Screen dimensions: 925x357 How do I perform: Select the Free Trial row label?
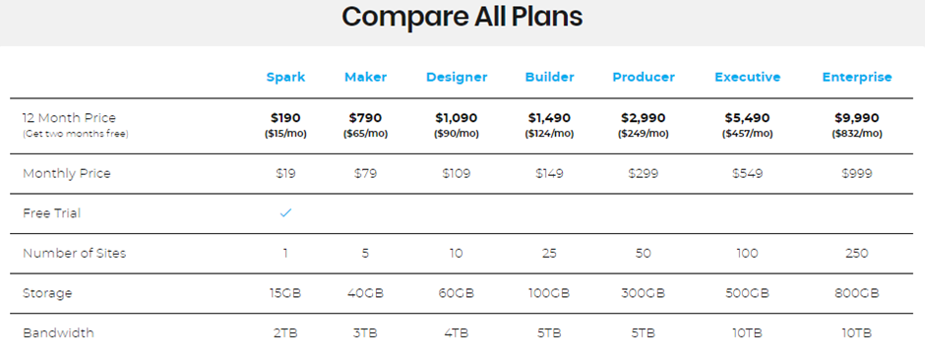pyautogui.click(x=52, y=213)
